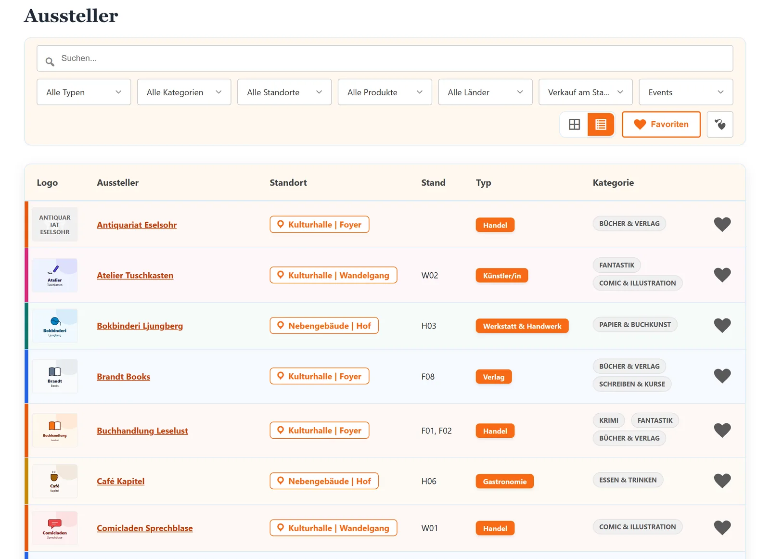Click Kulturhalle | Foyer location for Antiquariat Eselsohr
This screenshot has width=770, height=559.
320,225
